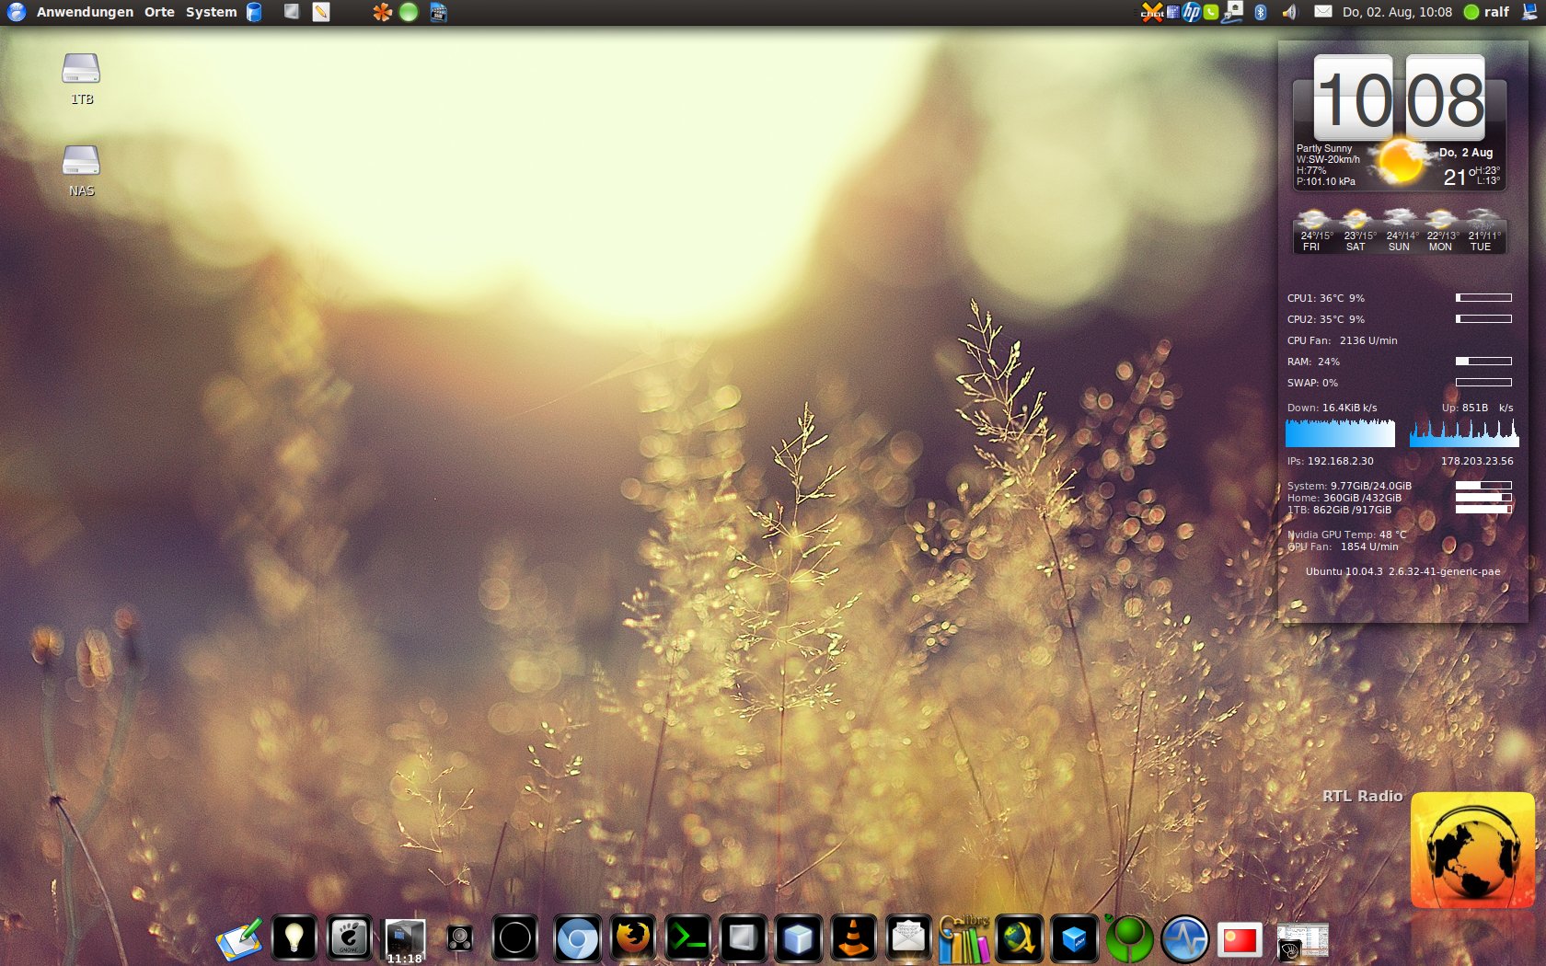This screenshot has height=966, width=1546.
Task: Open the Anwendungen menu
Action: click(x=84, y=12)
